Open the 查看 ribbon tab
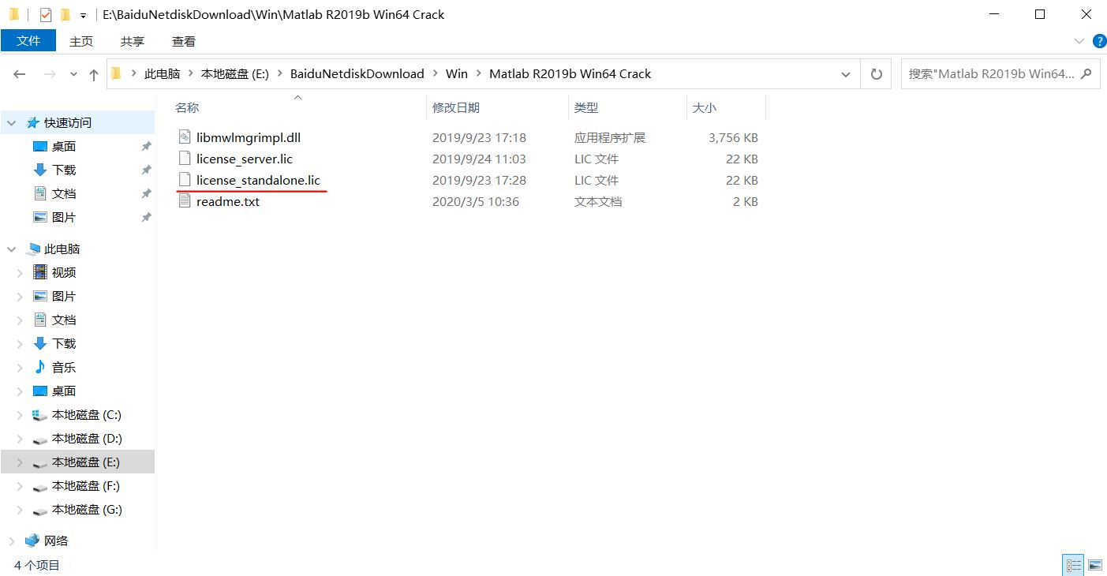The width and height of the screenshot is (1107, 576). pos(184,41)
